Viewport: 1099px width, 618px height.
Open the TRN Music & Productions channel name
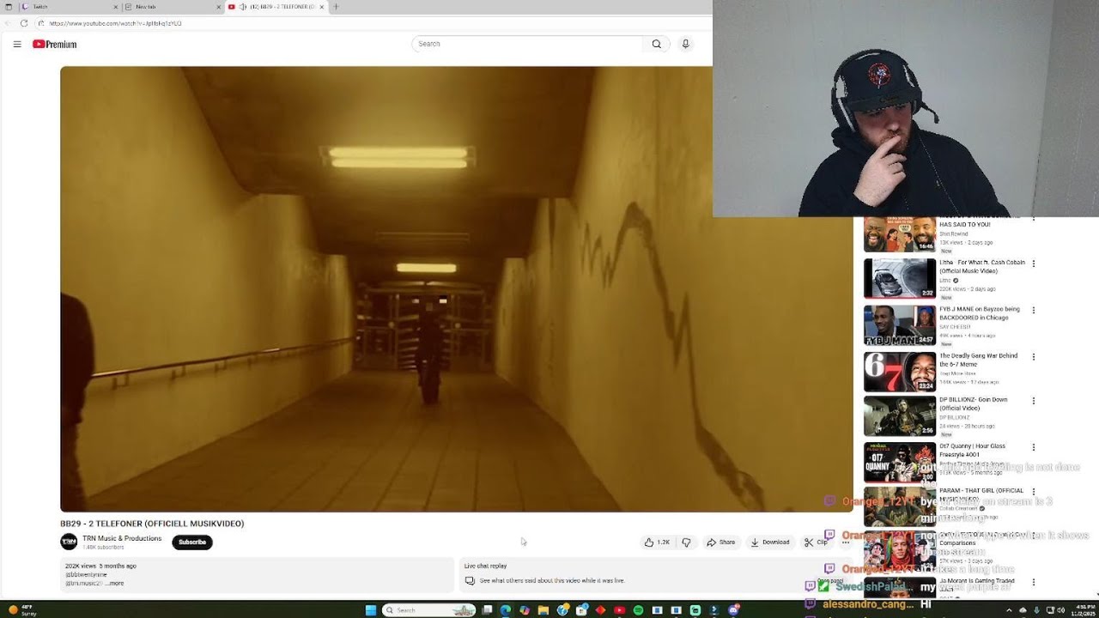tap(122, 538)
